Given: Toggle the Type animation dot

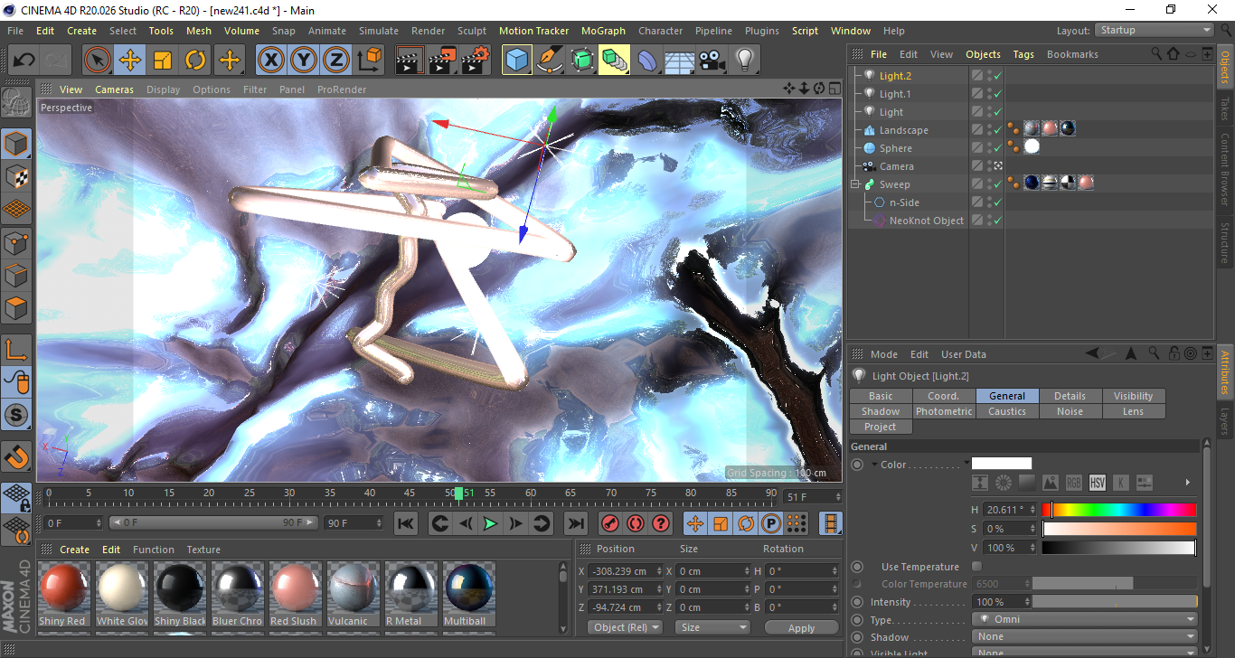Looking at the screenshot, I should tap(857, 620).
